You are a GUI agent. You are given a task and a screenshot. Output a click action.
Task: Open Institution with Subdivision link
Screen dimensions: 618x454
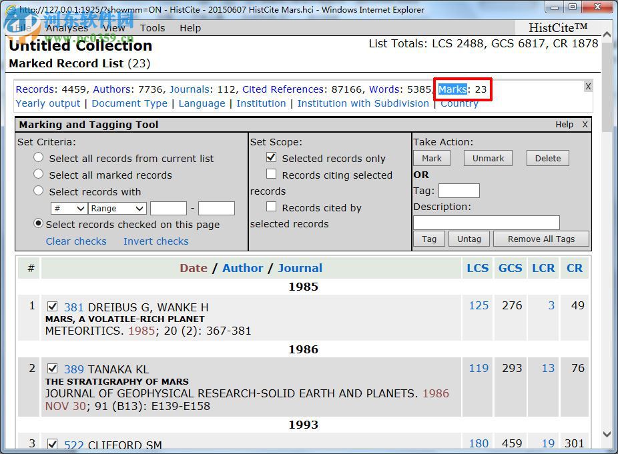tap(363, 103)
